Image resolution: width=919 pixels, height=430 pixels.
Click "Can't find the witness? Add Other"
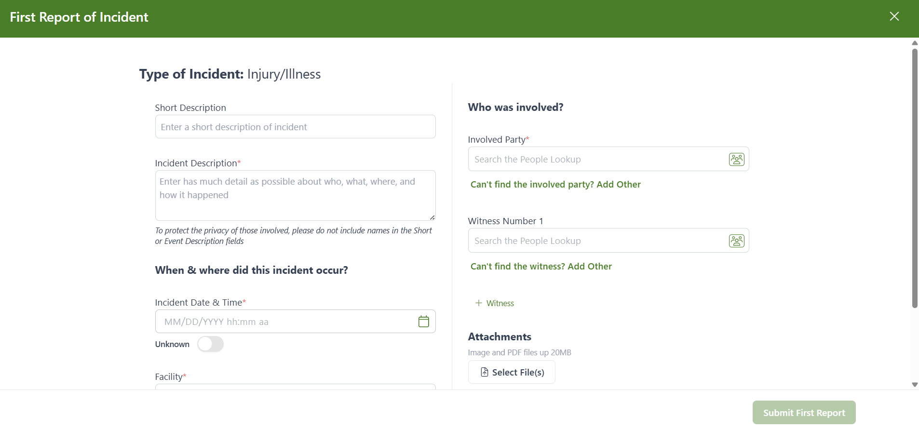point(541,267)
